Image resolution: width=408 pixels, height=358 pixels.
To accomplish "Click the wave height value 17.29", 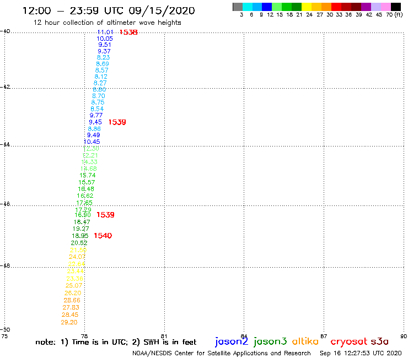I will point(83,209).
